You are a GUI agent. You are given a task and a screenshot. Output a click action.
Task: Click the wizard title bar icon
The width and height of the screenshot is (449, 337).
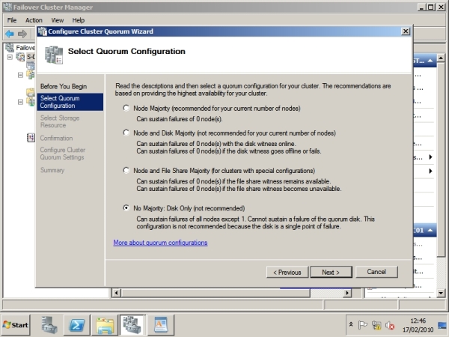[x=43, y=31]
